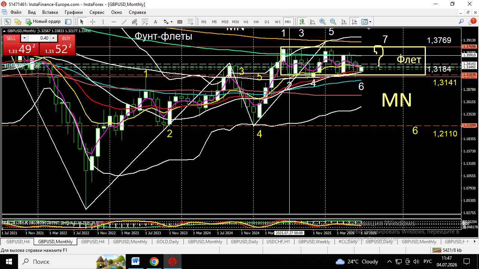This screenshot has height=269, width=479.
Task: Open the Сервис menu
Action: pyautogui.click(x=97, y=12)
